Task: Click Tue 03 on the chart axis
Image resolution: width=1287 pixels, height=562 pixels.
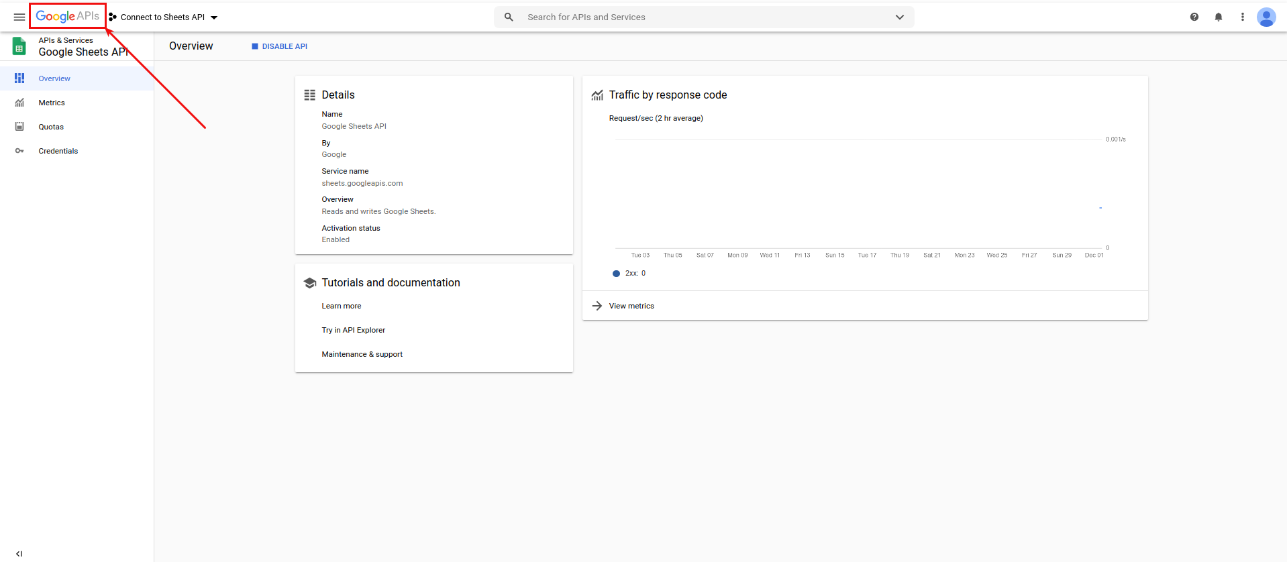Action: 640,255
